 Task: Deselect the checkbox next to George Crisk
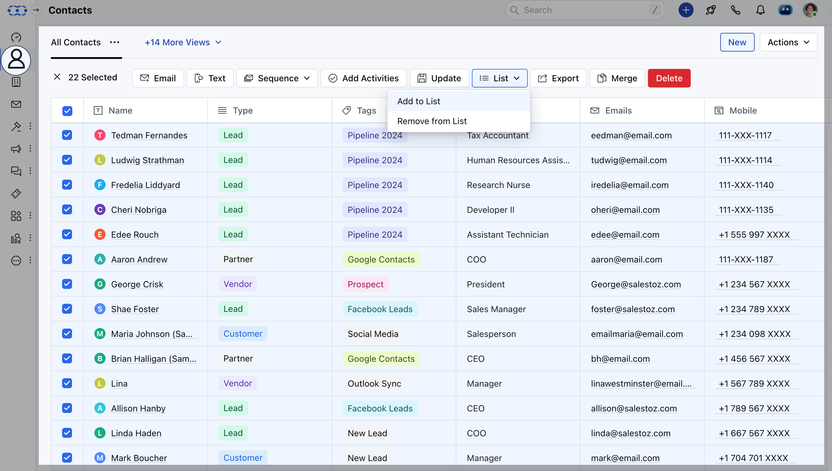click(x=67, y=284)
